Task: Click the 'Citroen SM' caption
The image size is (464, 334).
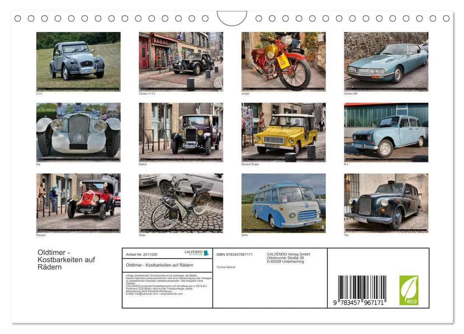Action: tap(351, 94)
